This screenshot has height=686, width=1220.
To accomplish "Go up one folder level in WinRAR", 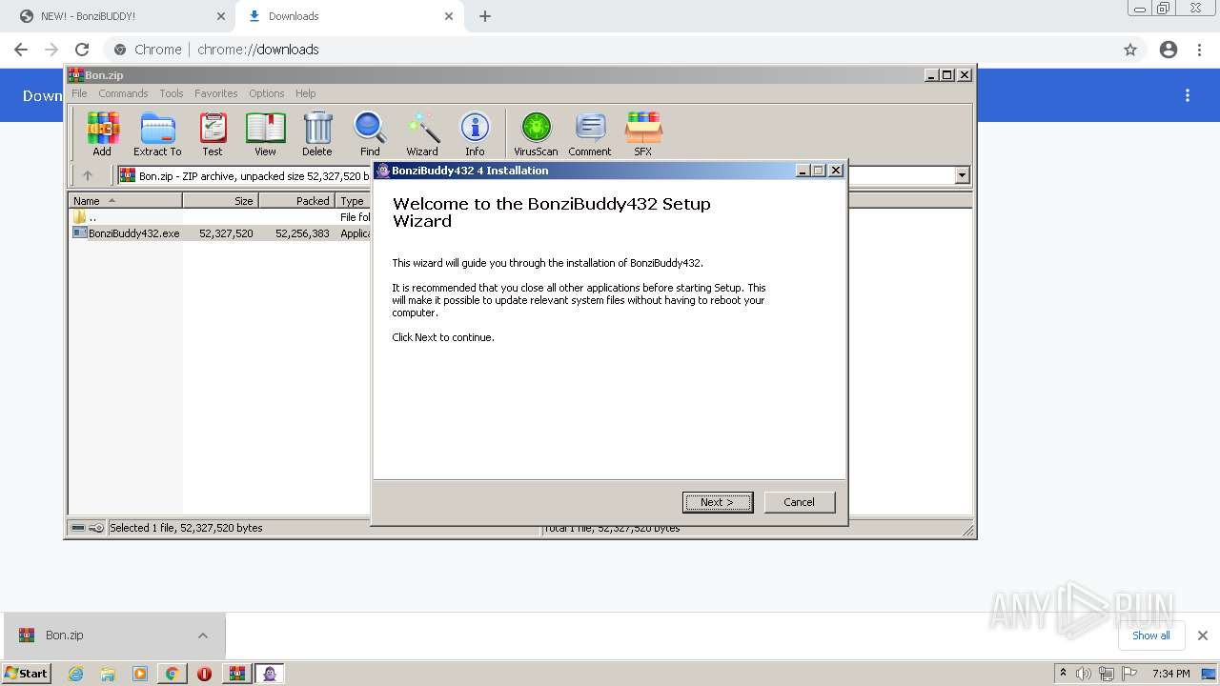I will [88, 175].
